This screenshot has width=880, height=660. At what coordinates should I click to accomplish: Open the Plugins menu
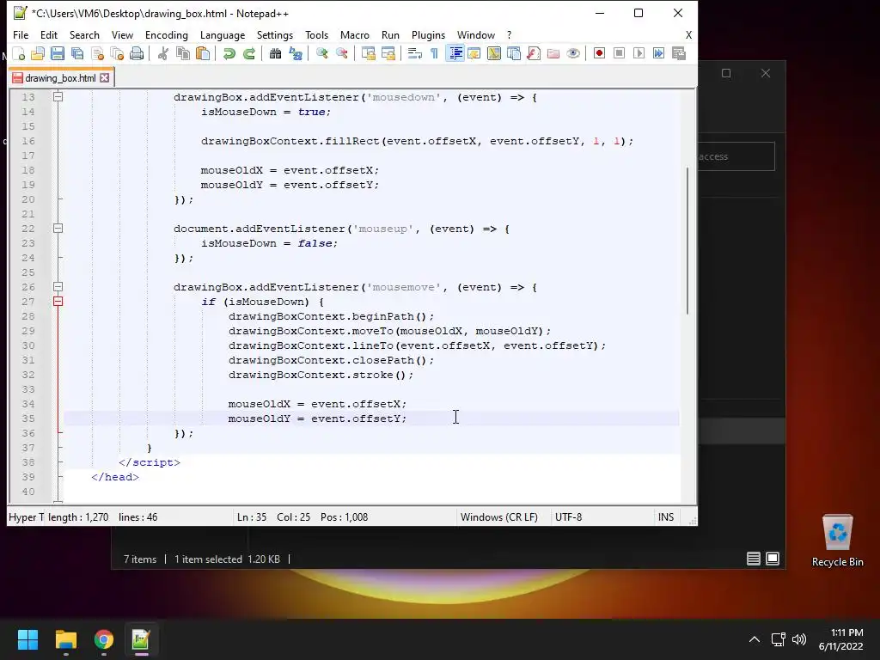point(428,34)
